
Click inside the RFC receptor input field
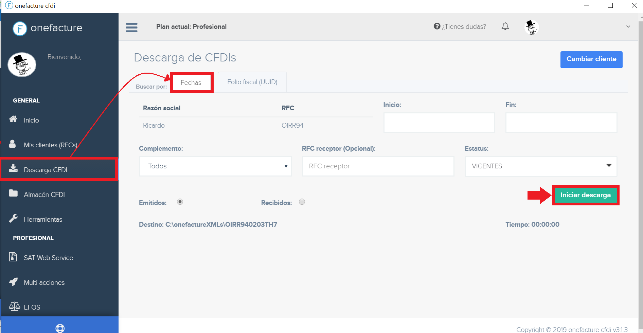378,166
